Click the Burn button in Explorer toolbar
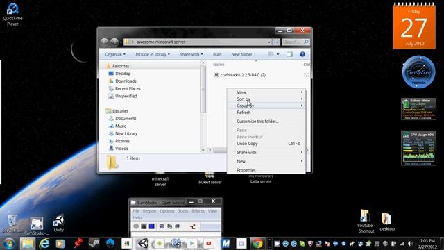Screen dimensions: 444x250 point(217,54)
